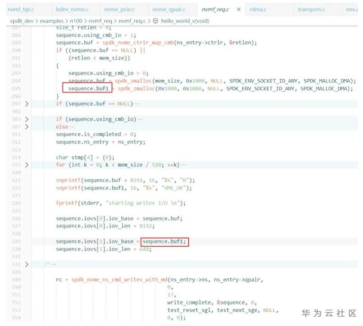Expand folded using_cmb_io block at line 303
The width and height of the screenshot is (363, 326).
click(x=26, y=119)
